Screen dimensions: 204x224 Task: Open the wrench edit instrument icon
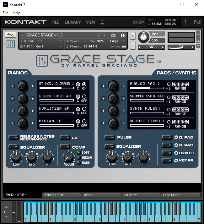(10, 35)
